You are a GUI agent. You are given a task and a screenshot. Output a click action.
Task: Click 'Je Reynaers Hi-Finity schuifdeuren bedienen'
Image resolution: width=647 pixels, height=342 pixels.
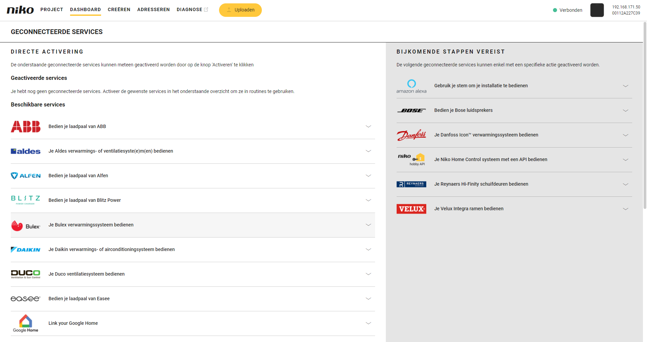click(481, 184)
